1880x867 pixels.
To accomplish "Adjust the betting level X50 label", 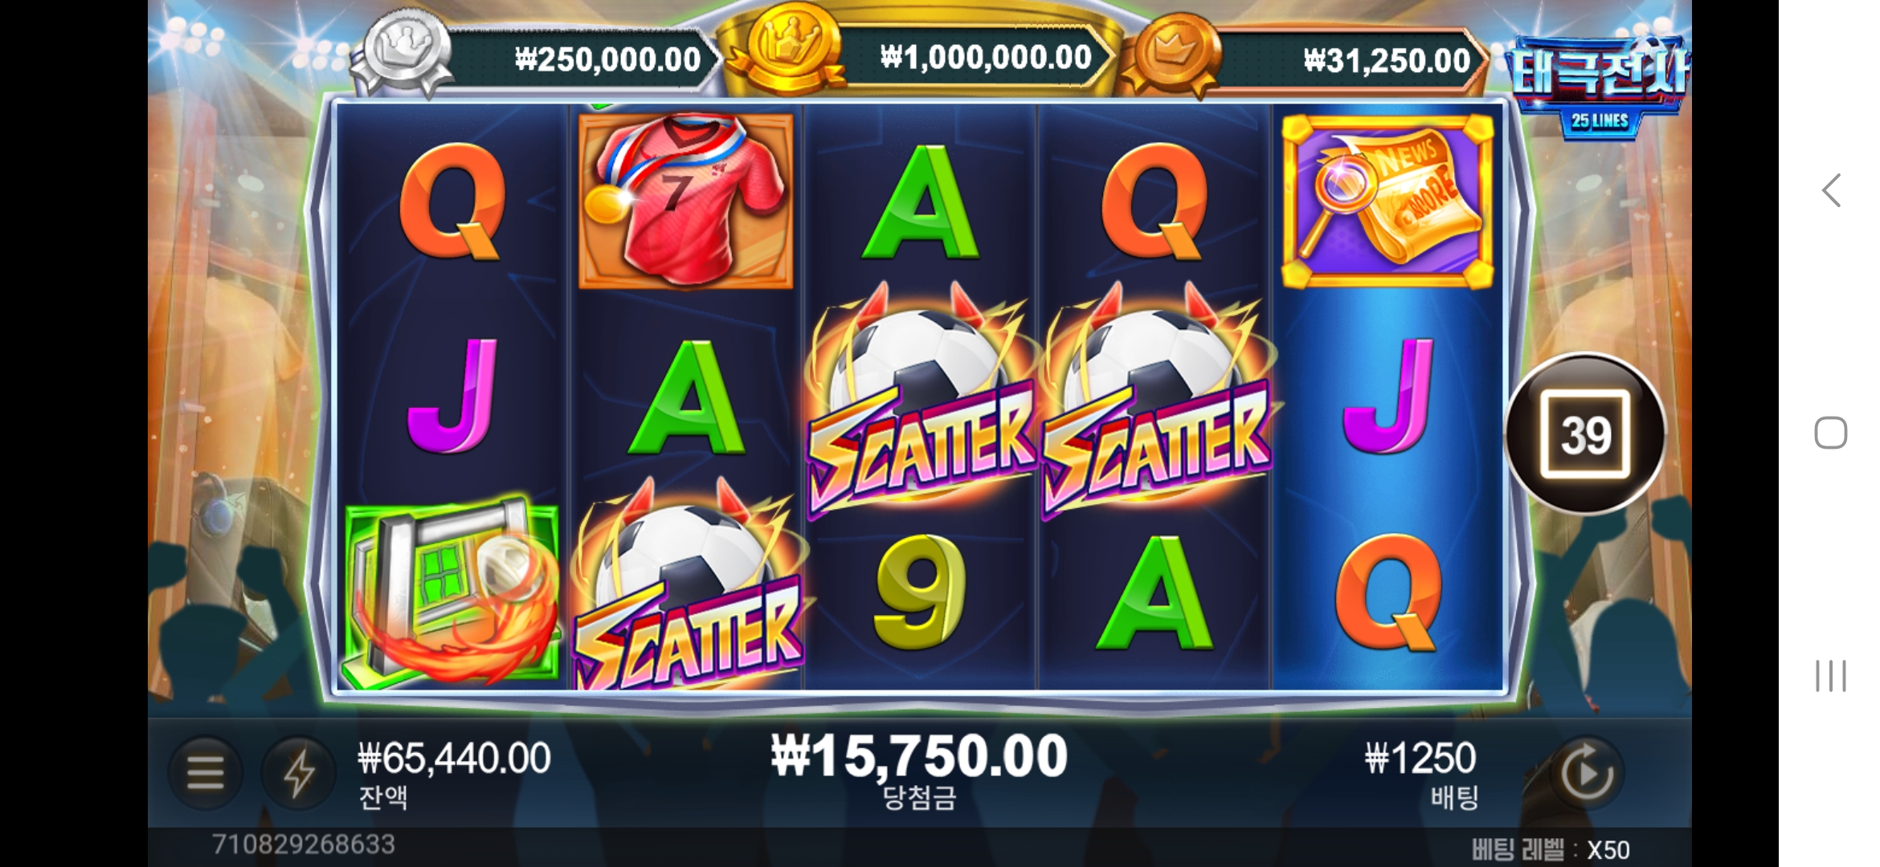I will click(1551, 850).
